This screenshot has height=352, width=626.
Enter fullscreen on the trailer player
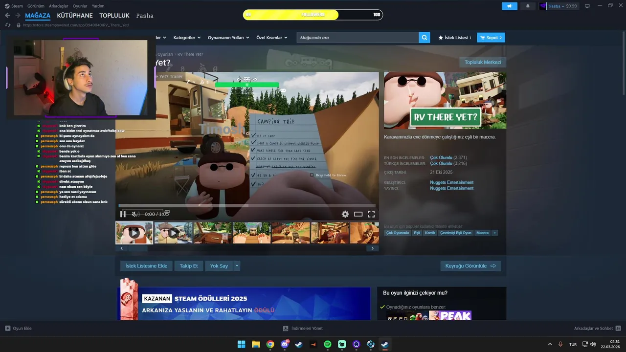pyautogui.click(x=371, y=214)
